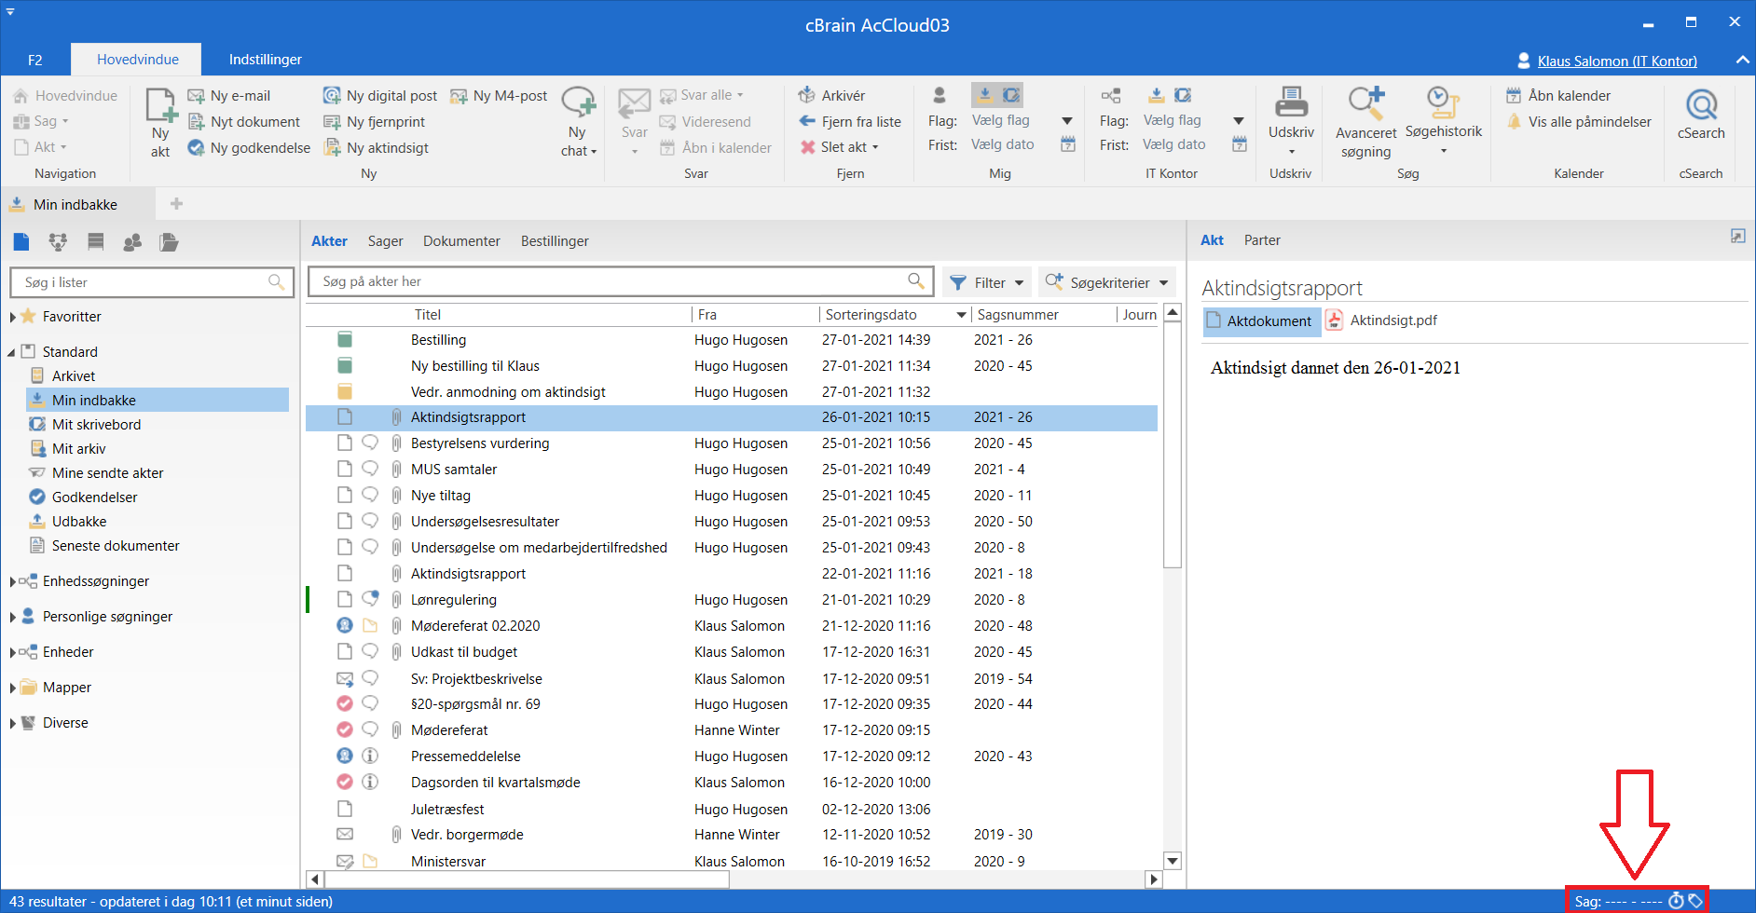Create a new akt with Ny akt

[160, 123]
